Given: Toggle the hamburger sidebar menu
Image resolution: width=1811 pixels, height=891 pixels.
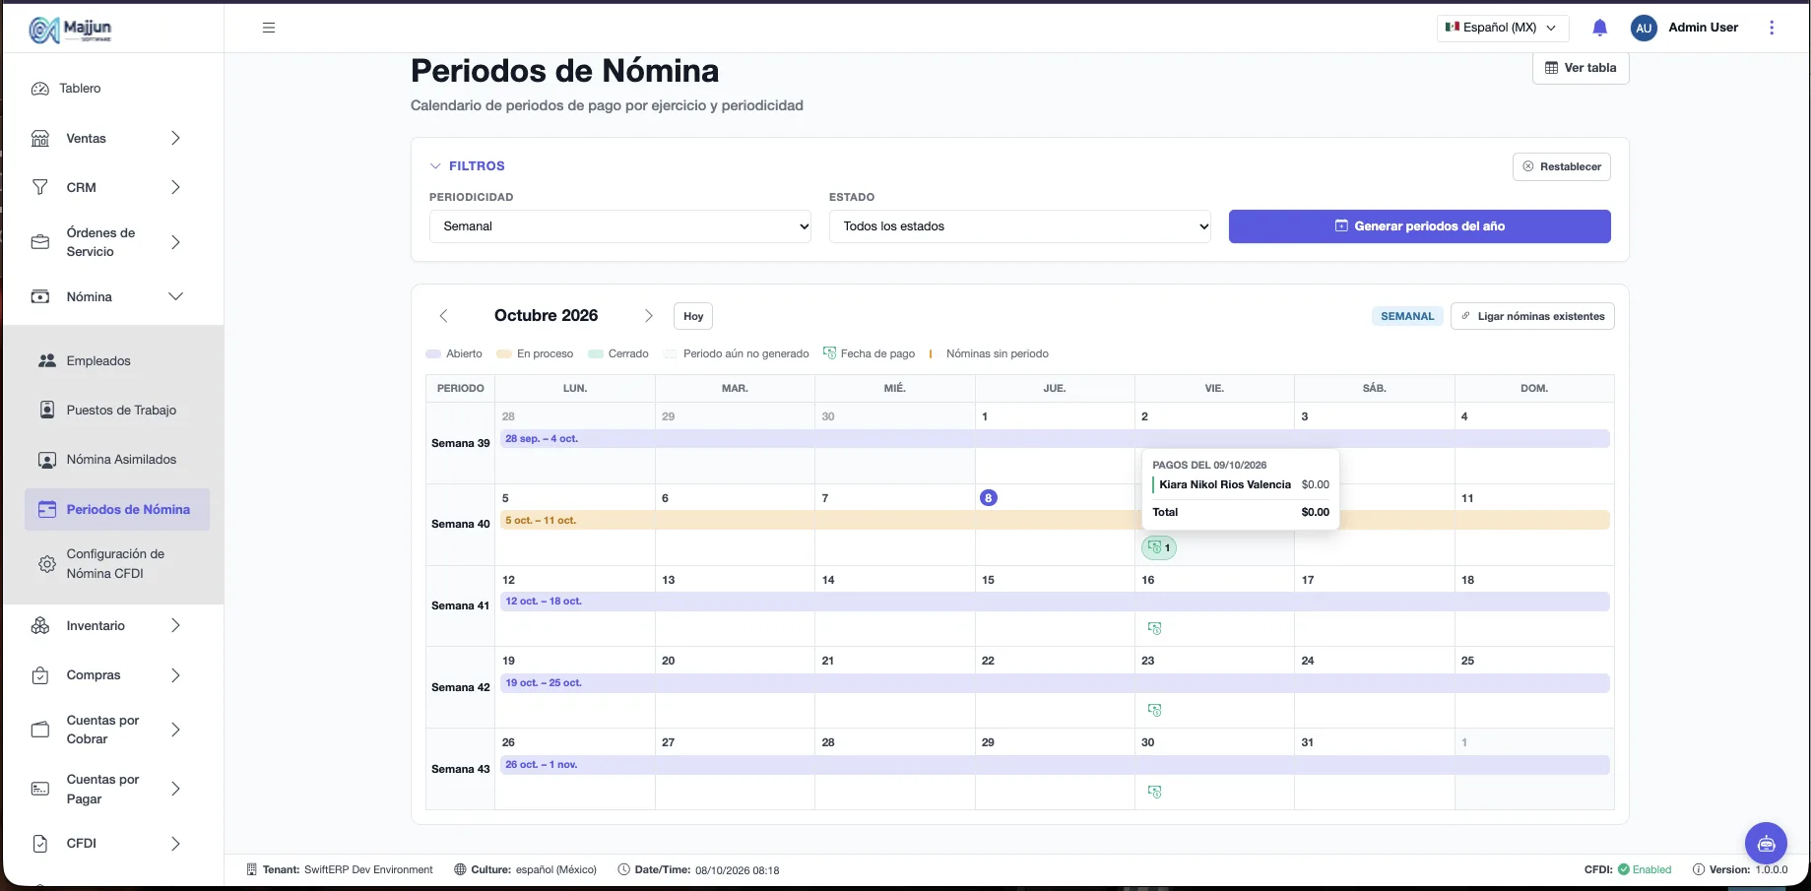Looking at the screenshot, I should click(269, 28).
